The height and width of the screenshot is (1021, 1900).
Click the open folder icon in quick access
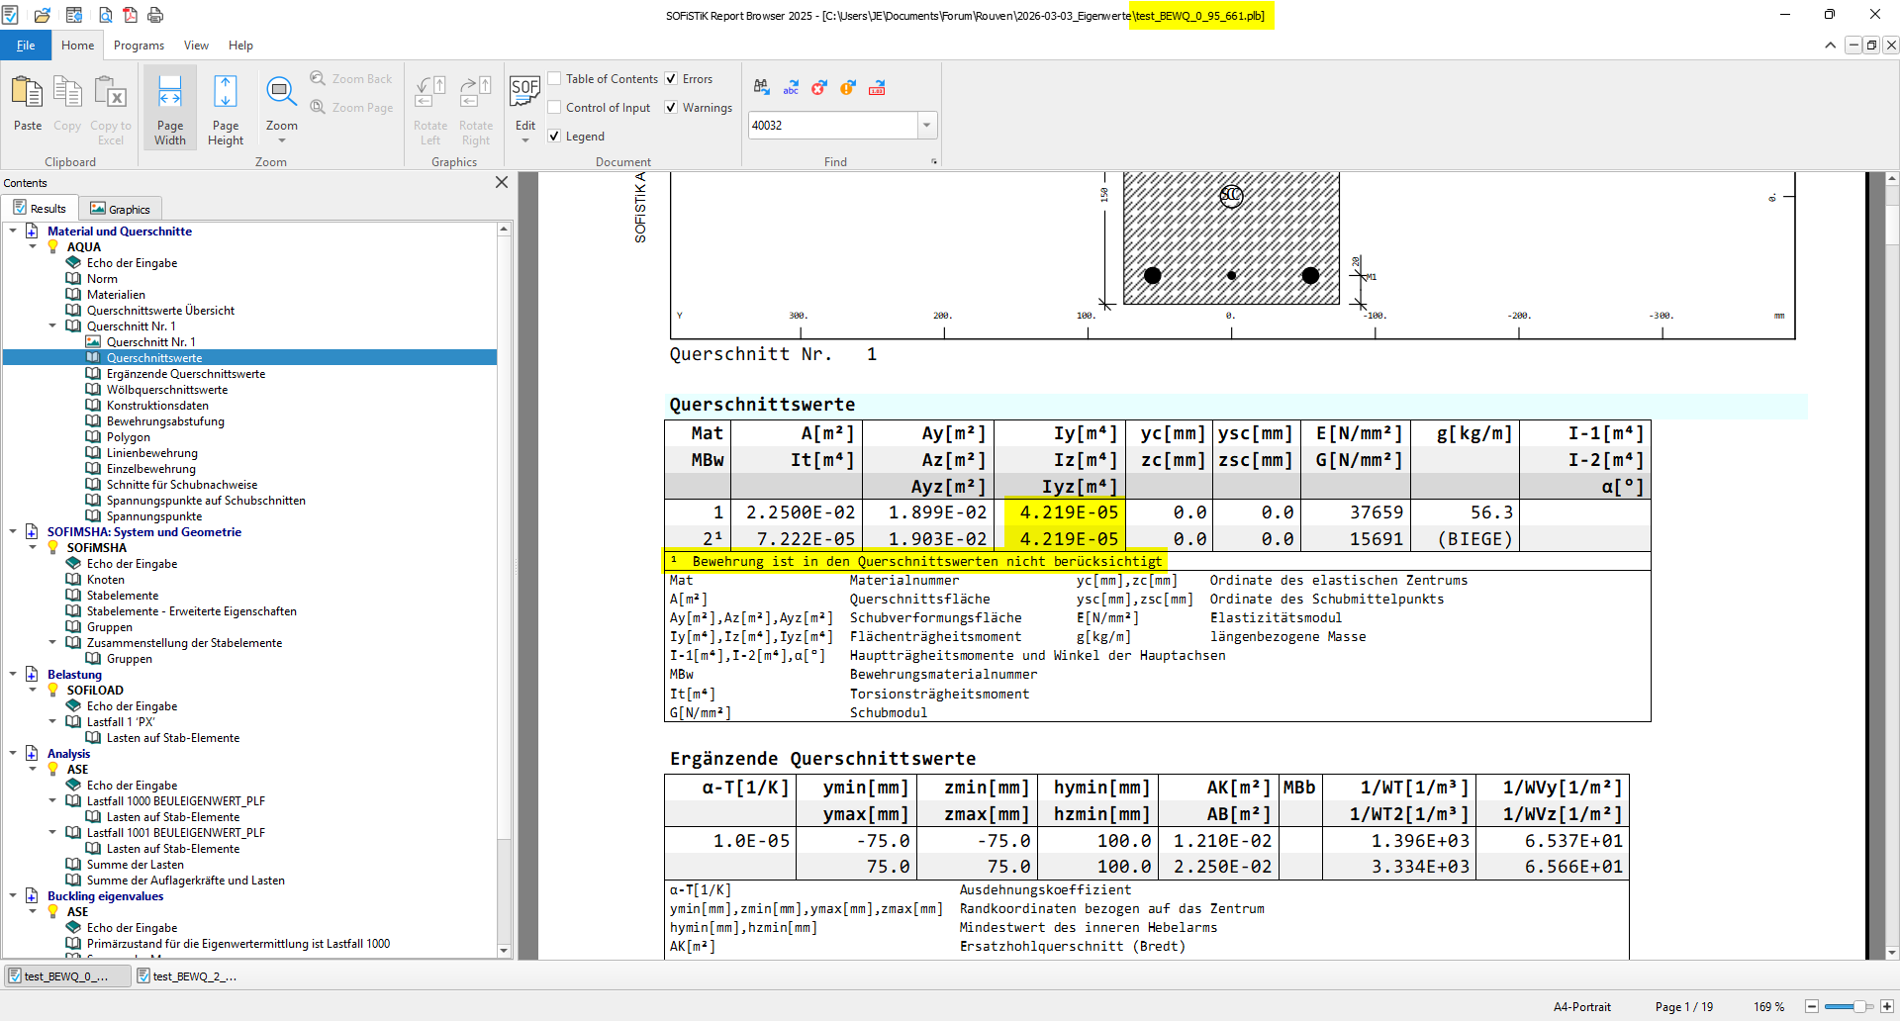(x=43, y=15)
